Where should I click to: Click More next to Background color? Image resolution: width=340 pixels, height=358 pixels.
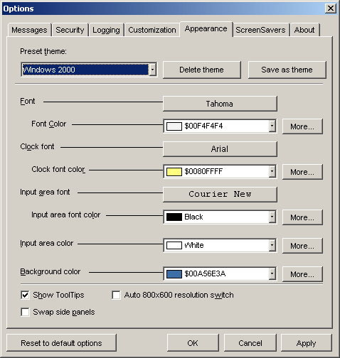coord(302,274)
